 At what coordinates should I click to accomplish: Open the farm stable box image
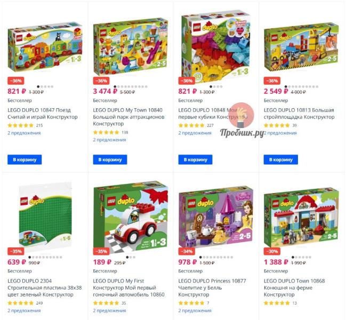point(301,218)
